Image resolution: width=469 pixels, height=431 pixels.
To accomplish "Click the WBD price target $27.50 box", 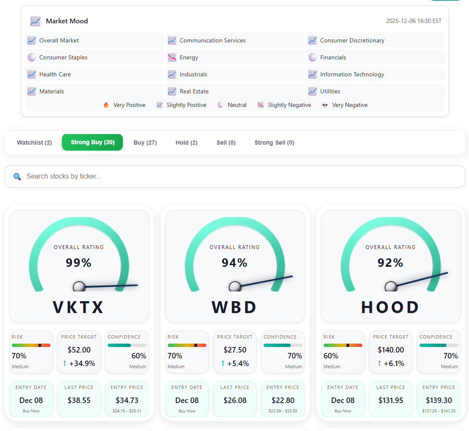I will click(235, 352).
